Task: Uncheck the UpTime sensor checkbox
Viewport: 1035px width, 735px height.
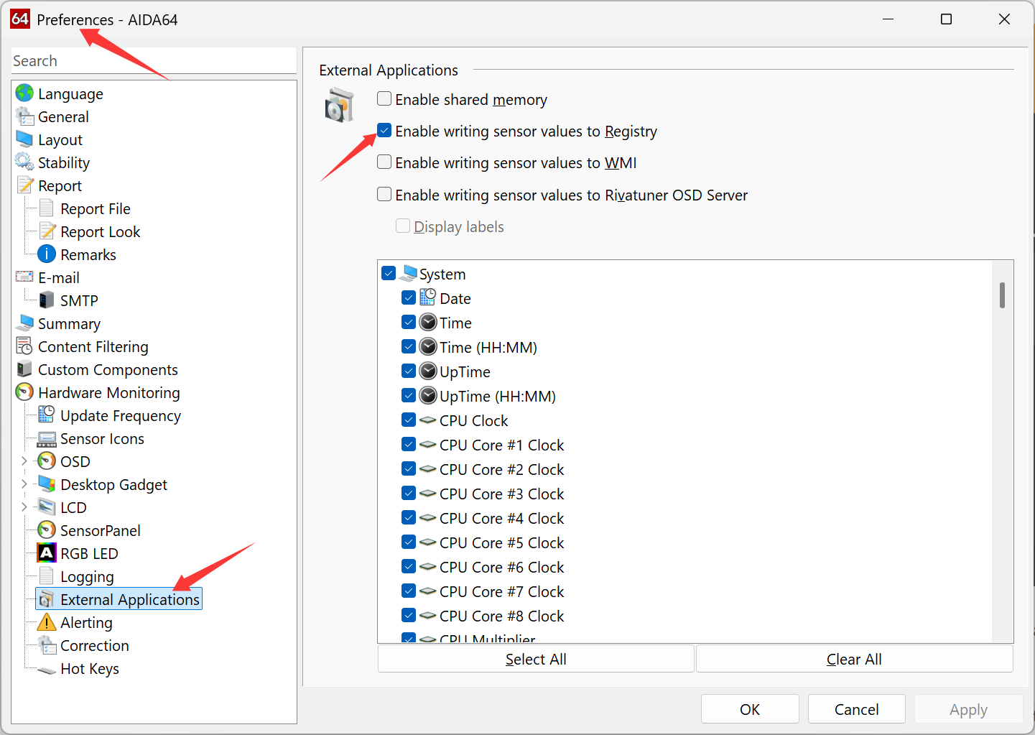Action: 409,371
